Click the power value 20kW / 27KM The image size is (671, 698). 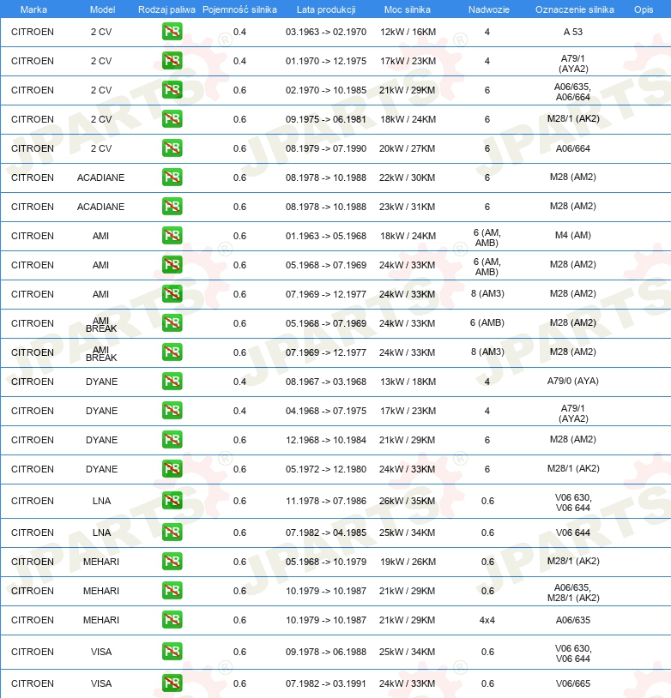pyautogui.click(x=408, y=148)
